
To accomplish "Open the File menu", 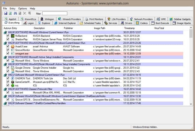I will click(x=5, y=8).
